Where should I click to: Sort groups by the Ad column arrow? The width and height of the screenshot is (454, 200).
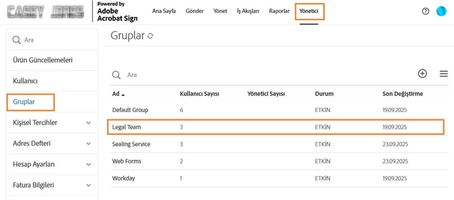click(x=123, y=94)
